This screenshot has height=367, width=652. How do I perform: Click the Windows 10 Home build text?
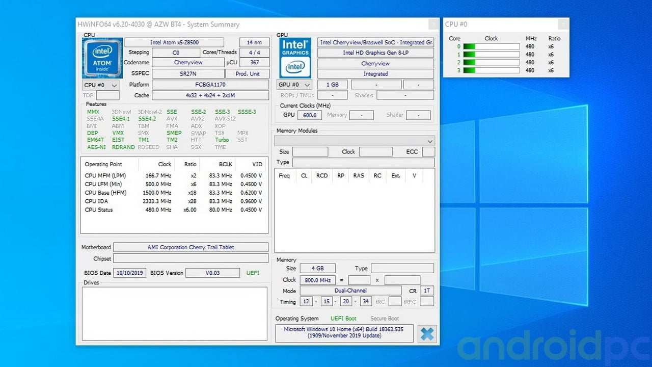point(344,332)
